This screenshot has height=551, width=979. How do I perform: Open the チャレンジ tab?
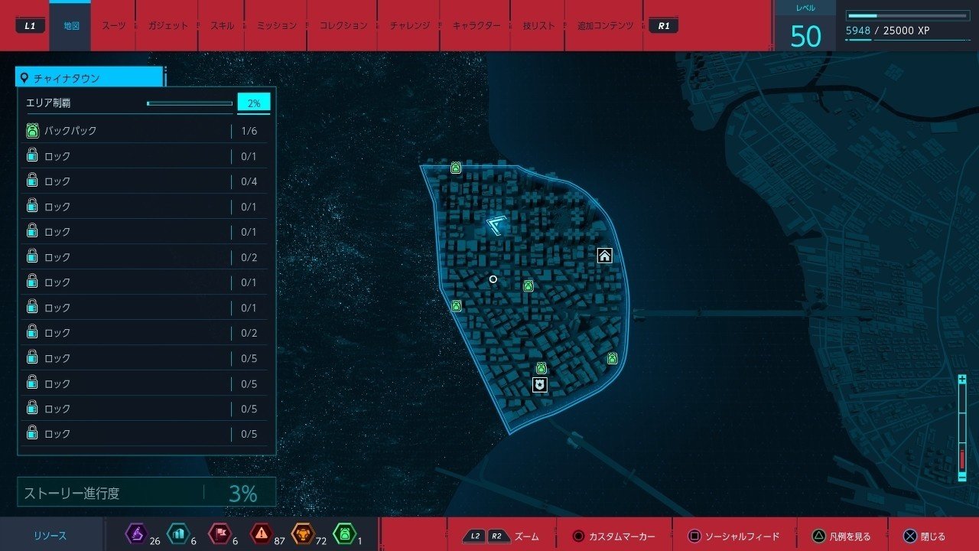point(409,26)
